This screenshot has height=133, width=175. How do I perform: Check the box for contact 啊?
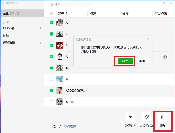click(51, 79)
